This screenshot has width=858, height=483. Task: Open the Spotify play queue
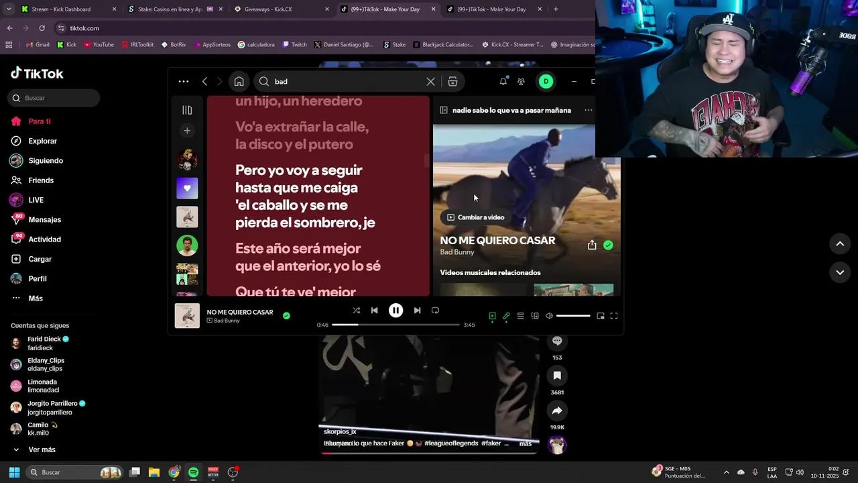click(520, 316)
